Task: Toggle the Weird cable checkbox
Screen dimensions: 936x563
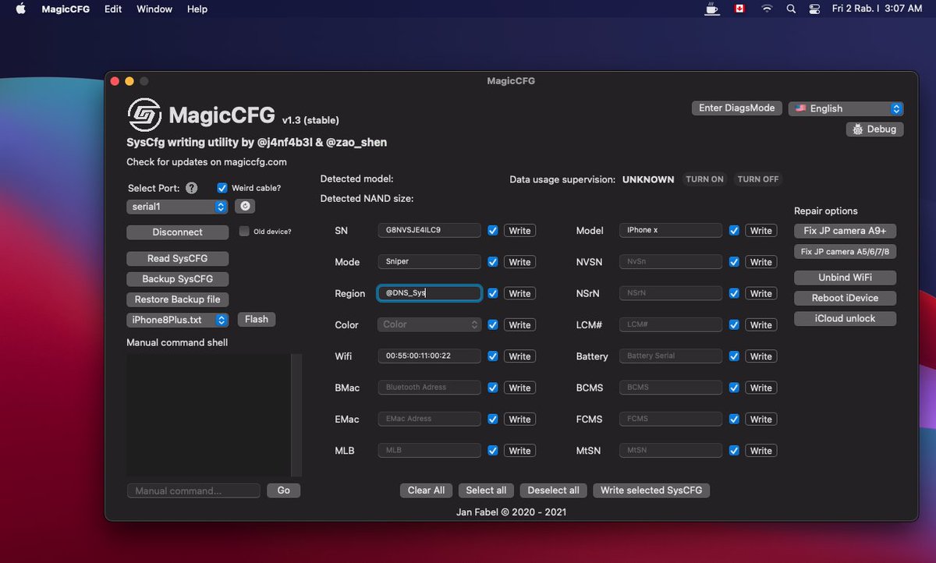Action: coord(222,188)
